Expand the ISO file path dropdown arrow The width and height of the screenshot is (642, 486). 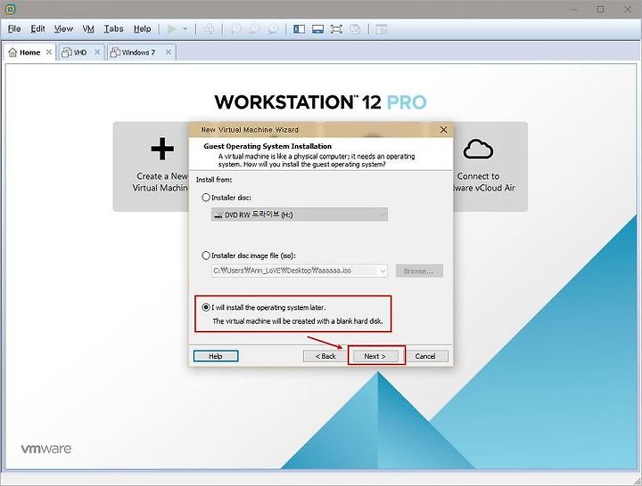pos(383,271)
